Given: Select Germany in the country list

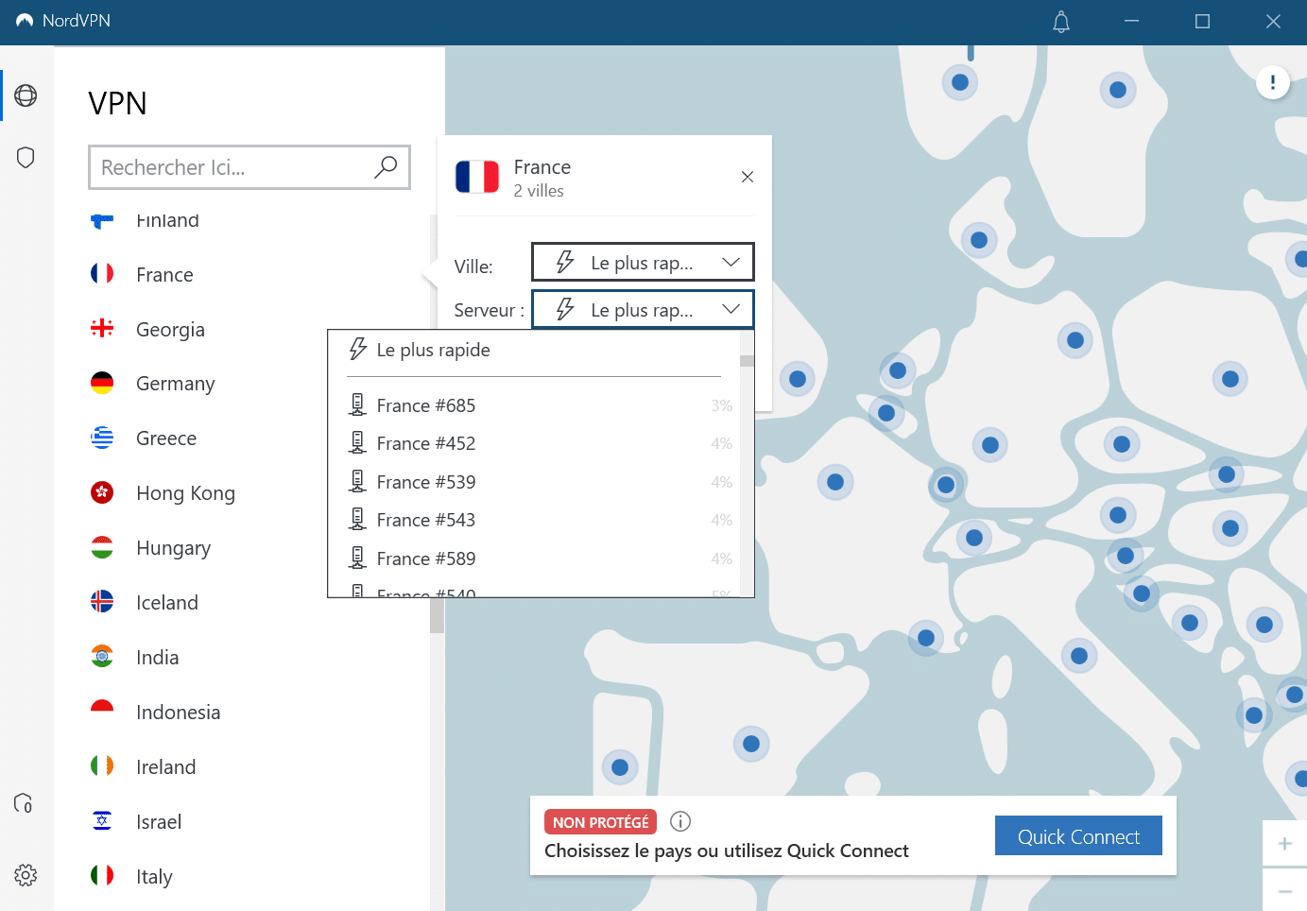Looking at the screenshot, I should coord(176,384).
